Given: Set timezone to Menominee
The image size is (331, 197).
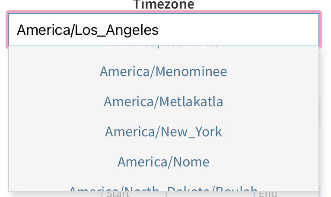Looking at the screenshot, I should [163, 71].
